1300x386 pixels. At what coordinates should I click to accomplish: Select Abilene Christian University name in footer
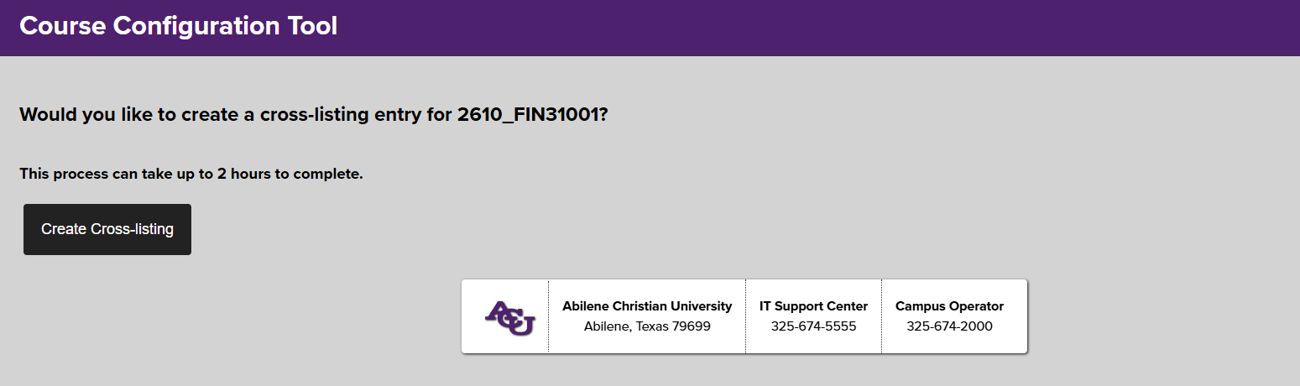tap(647, 306)
